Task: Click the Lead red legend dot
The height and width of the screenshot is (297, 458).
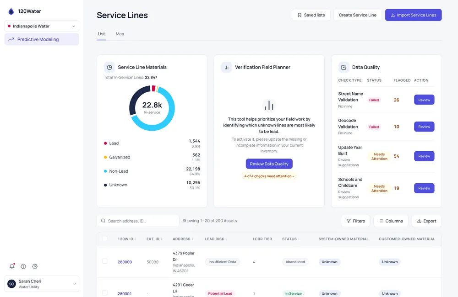Action: [x=105, y=143]
